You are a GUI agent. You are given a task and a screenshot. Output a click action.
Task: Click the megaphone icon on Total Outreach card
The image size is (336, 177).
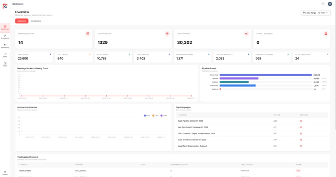tap(246, 34)
